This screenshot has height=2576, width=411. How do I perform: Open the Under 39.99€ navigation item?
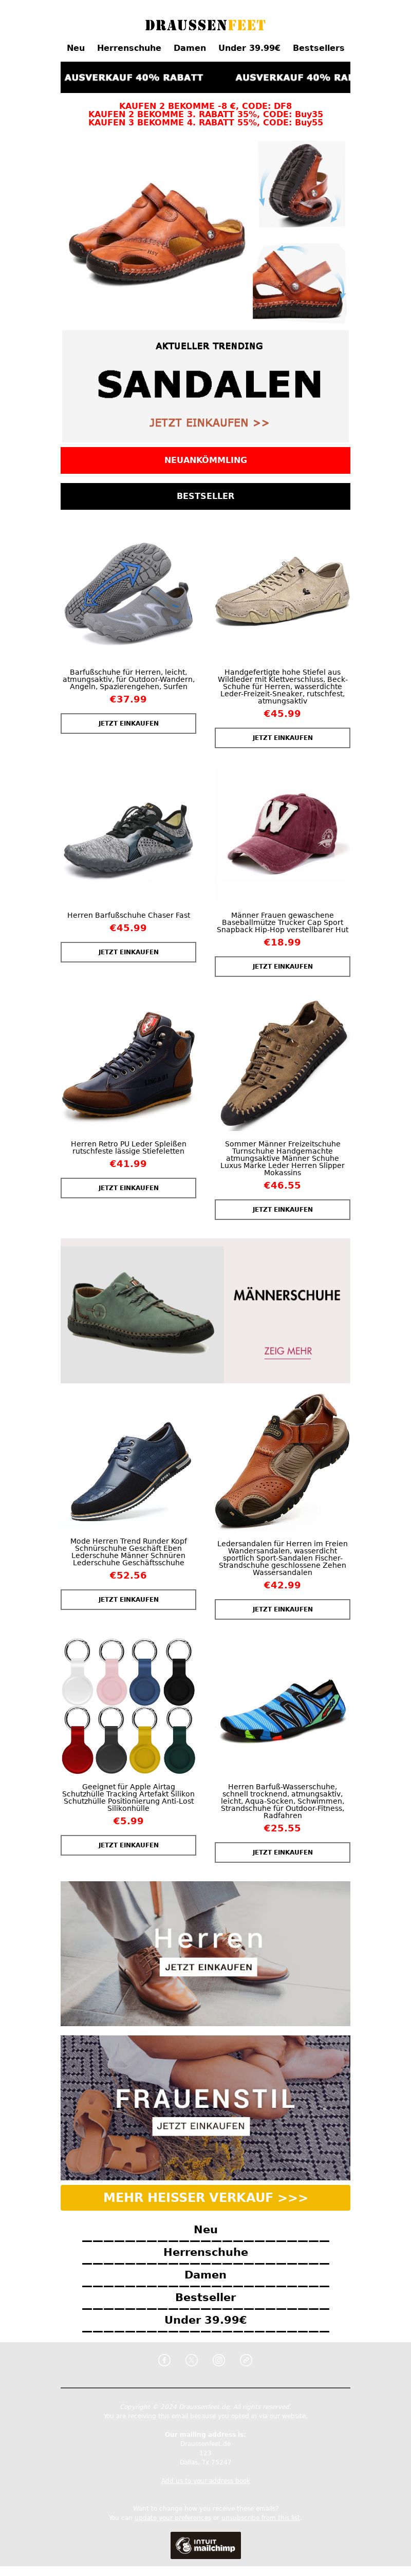(x=249, y=48)
